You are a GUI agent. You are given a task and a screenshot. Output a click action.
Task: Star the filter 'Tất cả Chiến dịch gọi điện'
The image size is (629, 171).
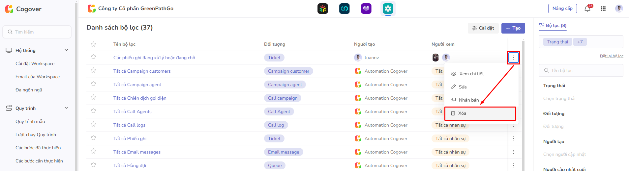point(94,97)
